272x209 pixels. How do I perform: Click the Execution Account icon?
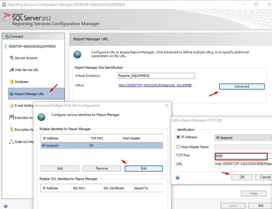11,117
